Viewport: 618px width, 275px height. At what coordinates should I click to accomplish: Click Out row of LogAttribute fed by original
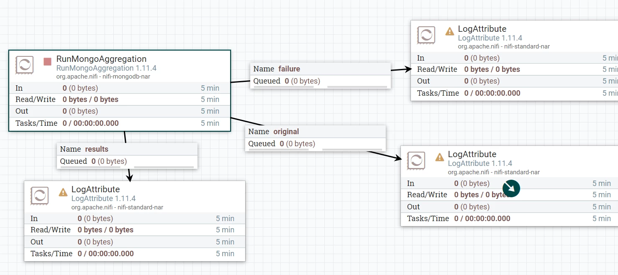click(509, 207)
